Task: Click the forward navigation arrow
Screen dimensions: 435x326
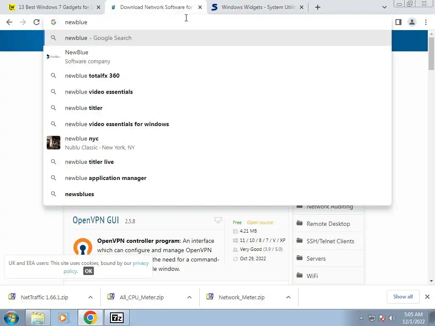Action: pyautogui.click(x=23, y=22)
